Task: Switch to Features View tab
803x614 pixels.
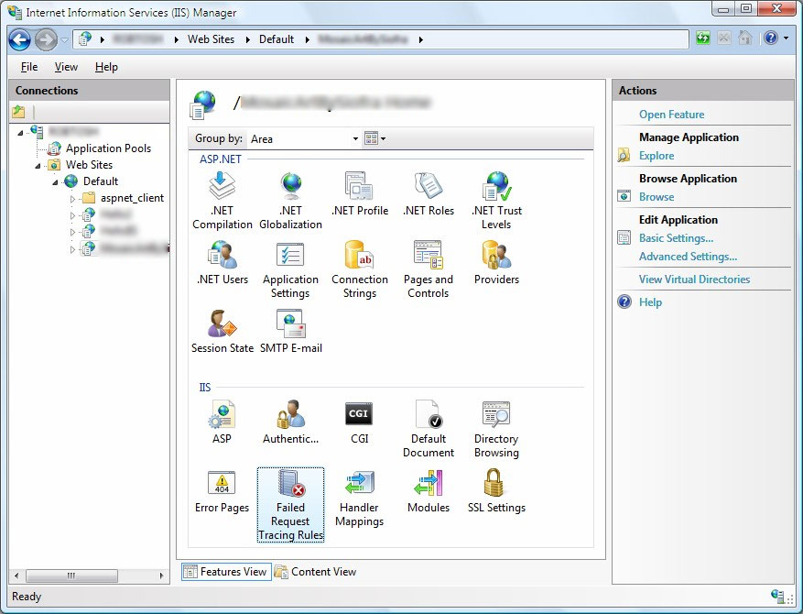Action: [x=225, y=572]
